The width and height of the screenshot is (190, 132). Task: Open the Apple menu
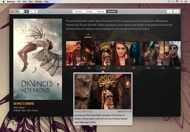[x=4, y=2]
